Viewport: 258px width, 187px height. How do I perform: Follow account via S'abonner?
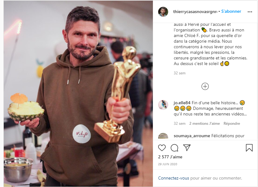[231, 11]
